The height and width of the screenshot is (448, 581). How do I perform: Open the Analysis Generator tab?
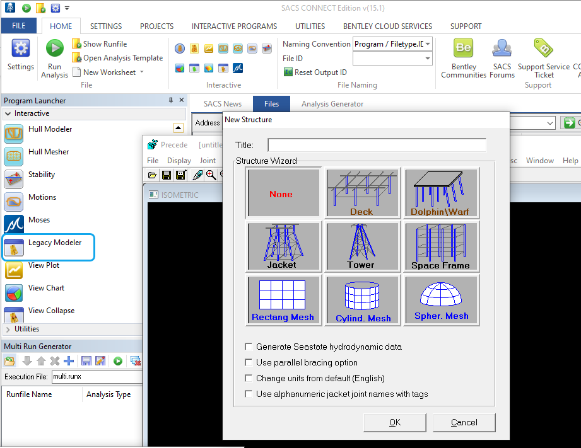tap(332, 104)
